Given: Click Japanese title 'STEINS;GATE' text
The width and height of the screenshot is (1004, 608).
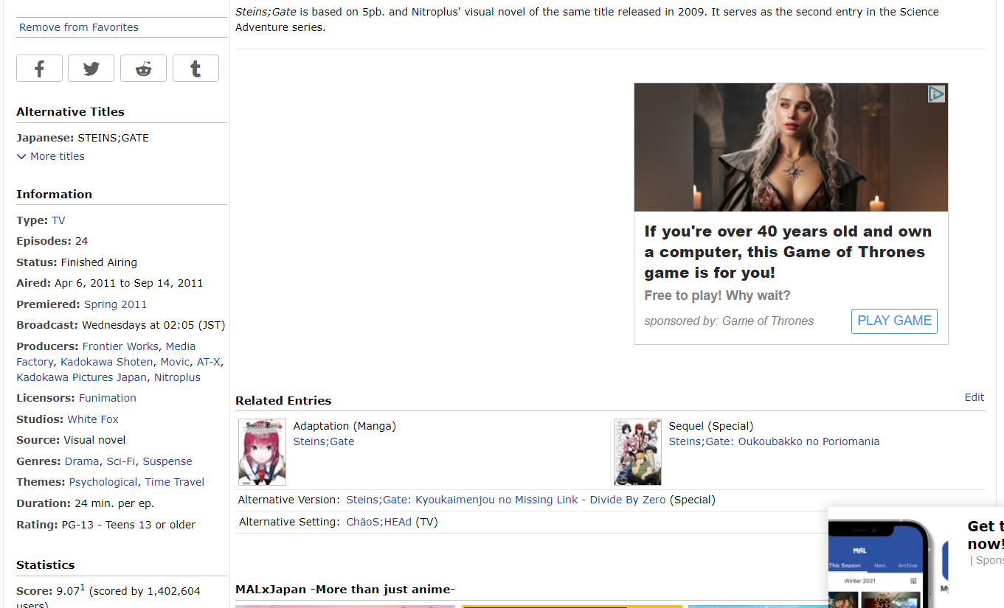Looking at the screenshot, I should [113, 138].
